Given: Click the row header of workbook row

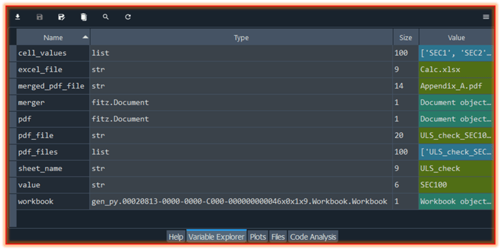Looking at the screenshot, I should point(13,202).
